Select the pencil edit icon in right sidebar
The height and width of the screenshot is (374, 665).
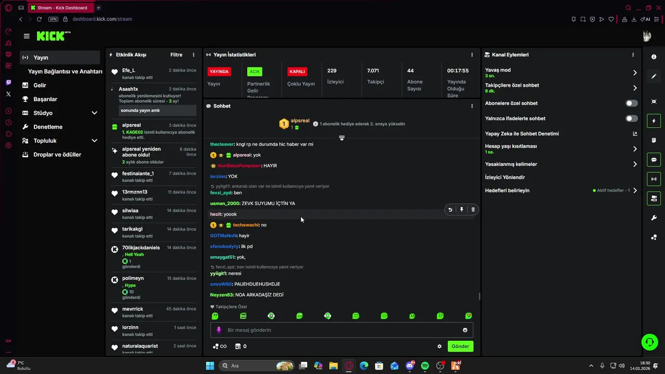click(654, 76)
